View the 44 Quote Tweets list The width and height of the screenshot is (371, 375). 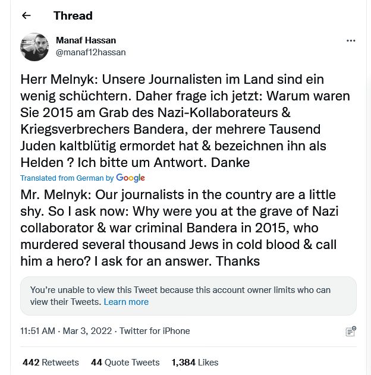point(125,362)
